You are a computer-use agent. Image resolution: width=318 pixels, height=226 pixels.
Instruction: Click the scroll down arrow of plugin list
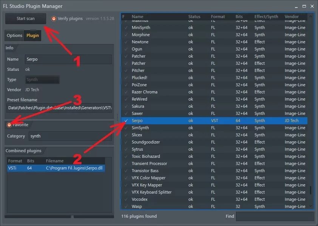pos(310,206)
